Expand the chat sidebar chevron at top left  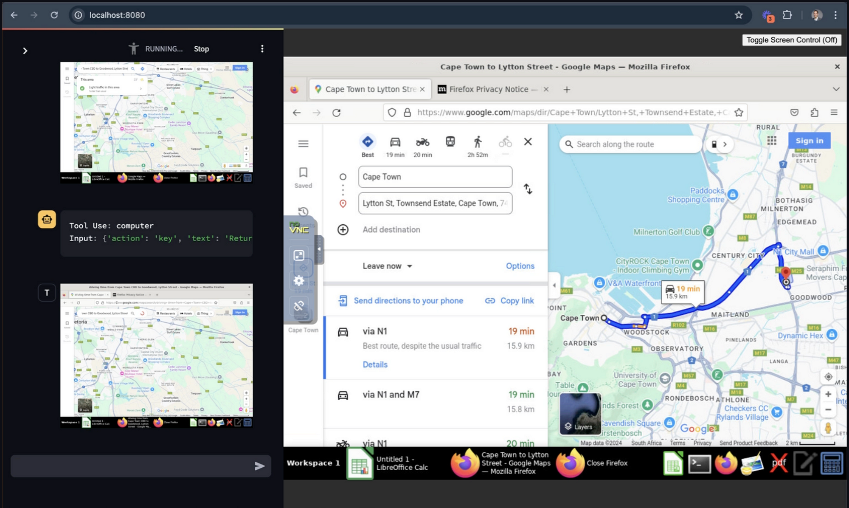[25, 51]
